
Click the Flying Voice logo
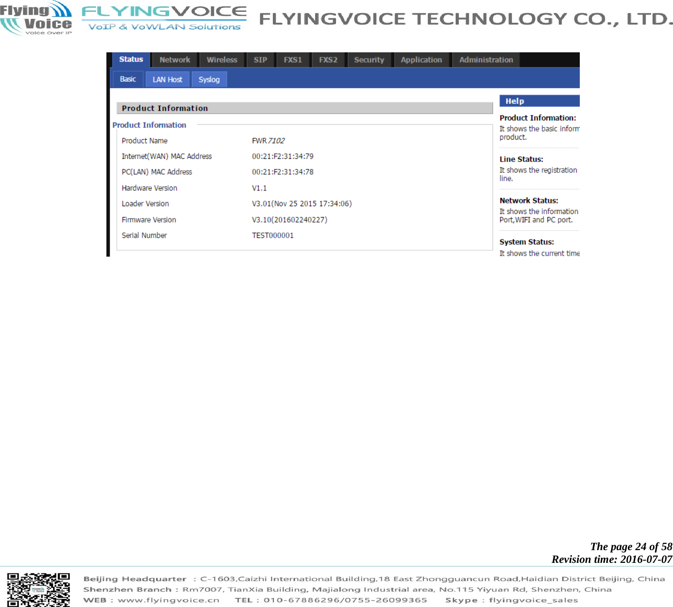point(36,18)
